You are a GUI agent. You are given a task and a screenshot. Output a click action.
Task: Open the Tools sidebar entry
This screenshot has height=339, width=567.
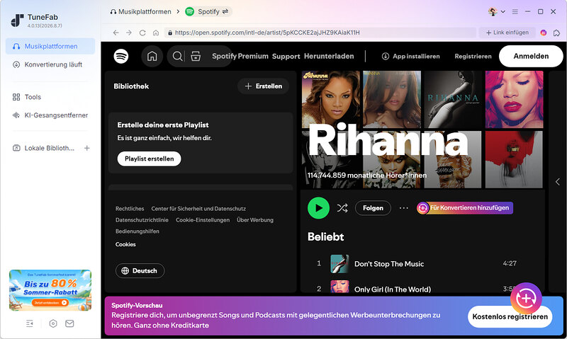click(x=50, y=97)
